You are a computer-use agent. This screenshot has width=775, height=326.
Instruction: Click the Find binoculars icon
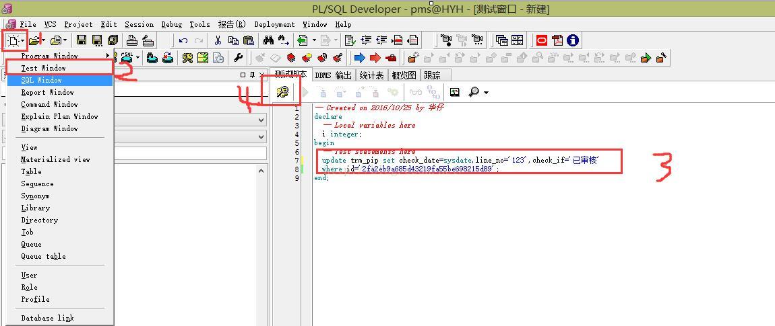point(268,40)
